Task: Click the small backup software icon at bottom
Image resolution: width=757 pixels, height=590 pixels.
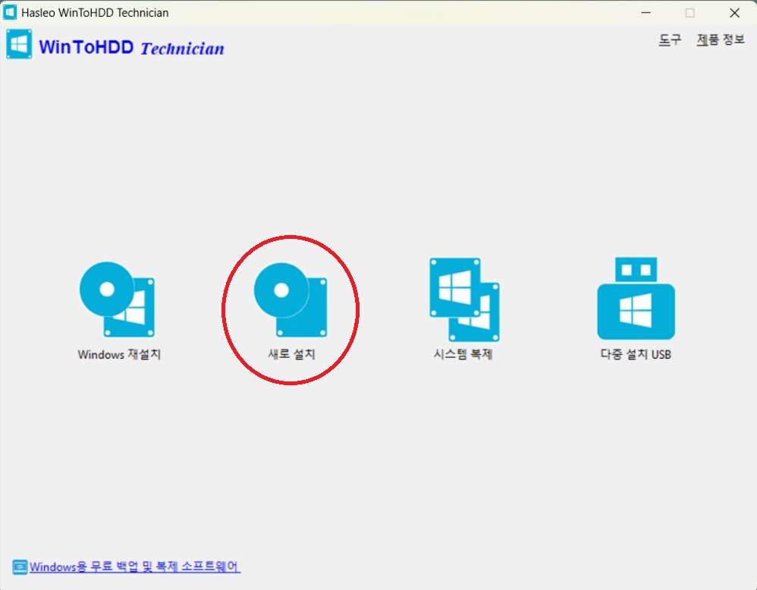Action: pos(19,566)
